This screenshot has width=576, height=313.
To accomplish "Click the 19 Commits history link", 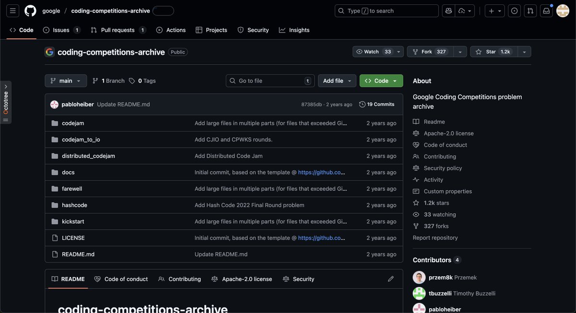I will pyautogui.click(x=377, y=104).
